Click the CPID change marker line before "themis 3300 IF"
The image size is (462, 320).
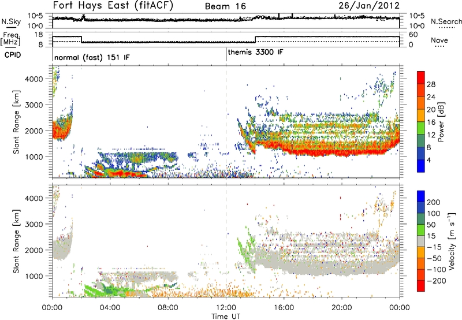[226, 55]
